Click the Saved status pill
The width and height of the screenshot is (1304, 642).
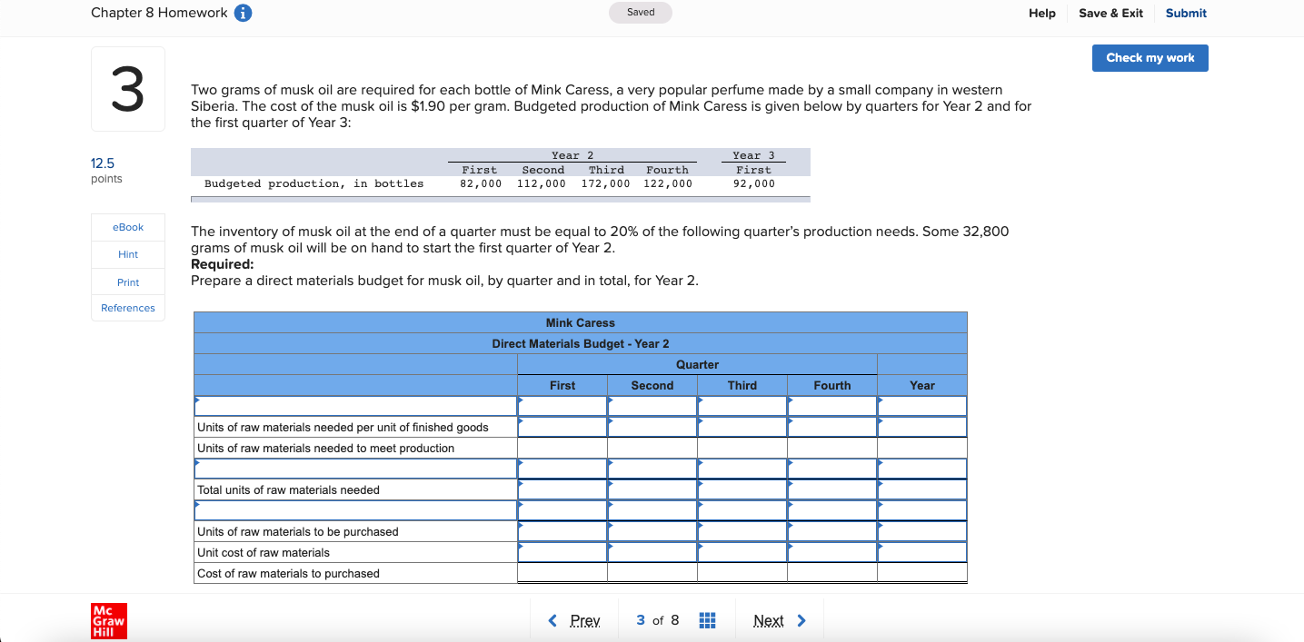641,12
